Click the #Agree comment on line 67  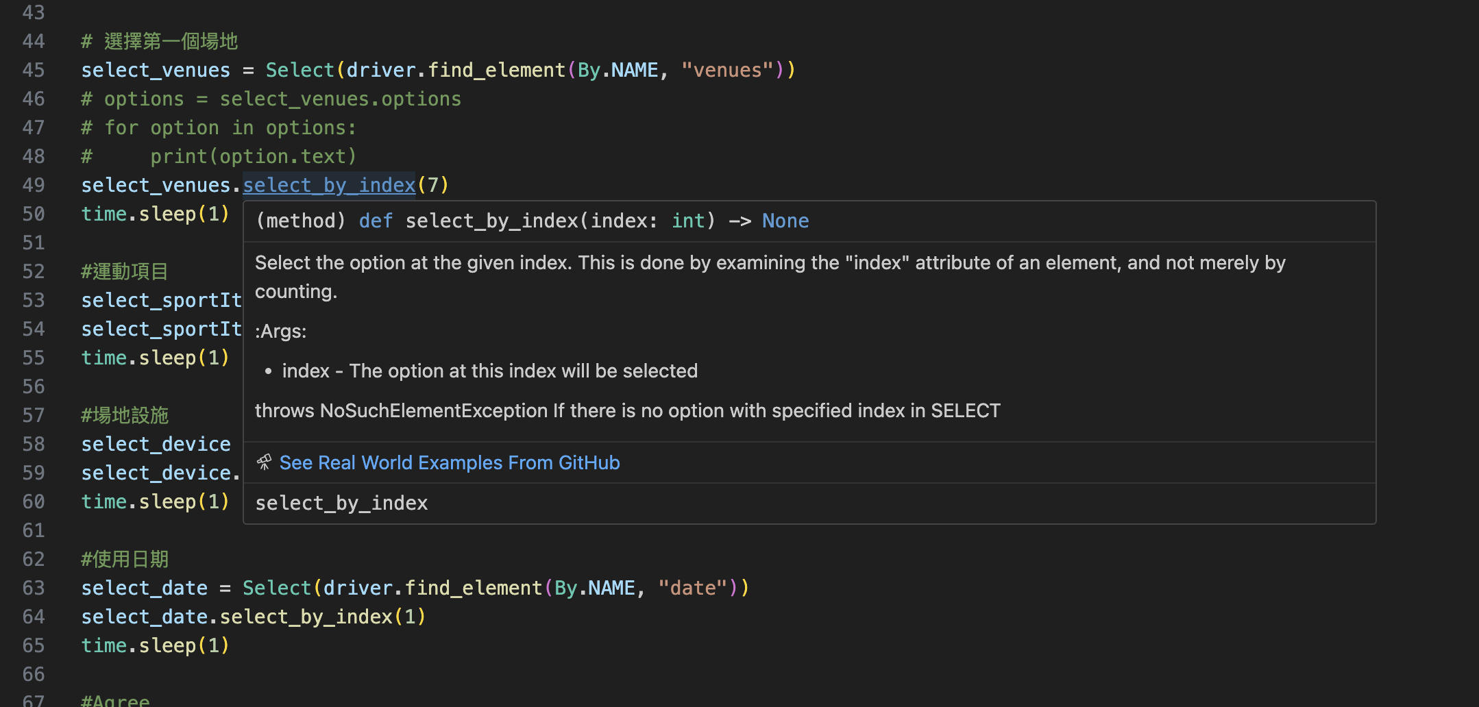coord(115,700)
